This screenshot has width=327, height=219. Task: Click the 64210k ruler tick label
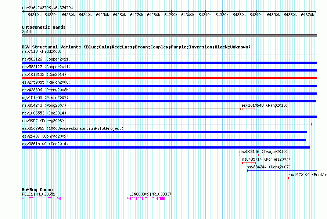34,15
